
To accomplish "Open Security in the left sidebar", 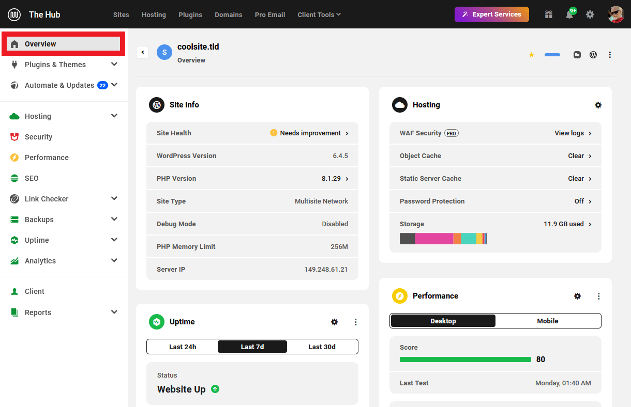I will pos(38,137).
